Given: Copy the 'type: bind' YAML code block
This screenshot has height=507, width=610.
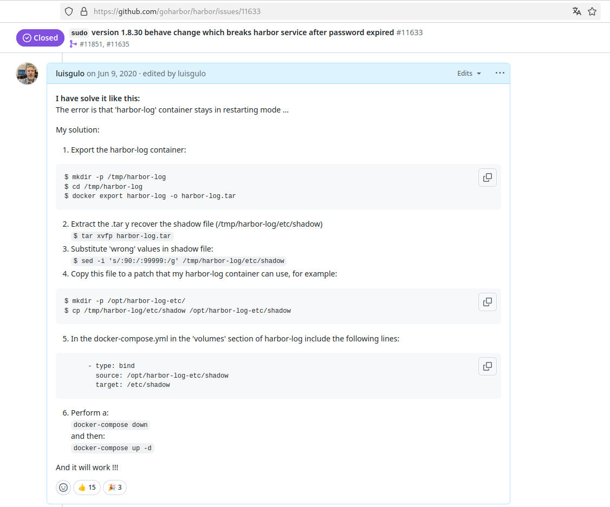Looking at the screenshot, I should click(x=488, y=366).
